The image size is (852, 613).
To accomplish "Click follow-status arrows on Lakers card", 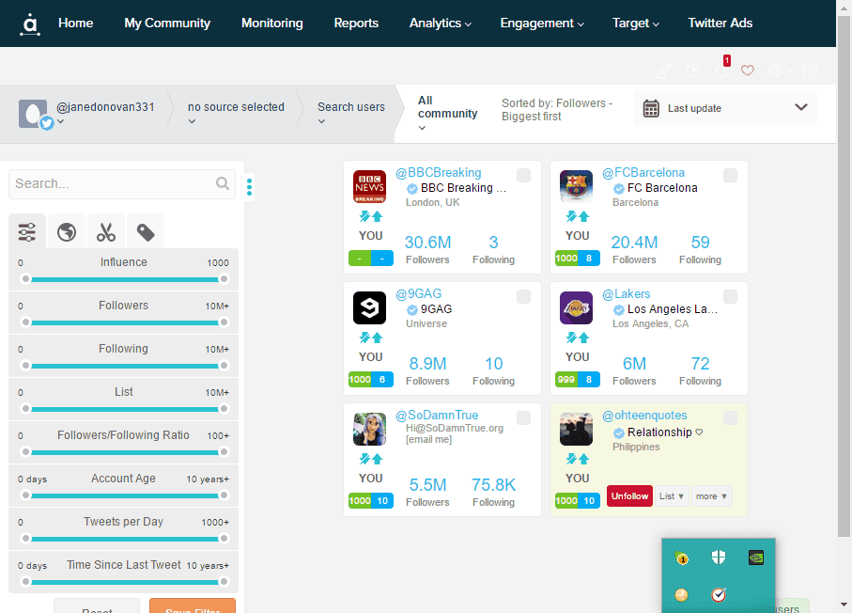I will coord(577,338).
